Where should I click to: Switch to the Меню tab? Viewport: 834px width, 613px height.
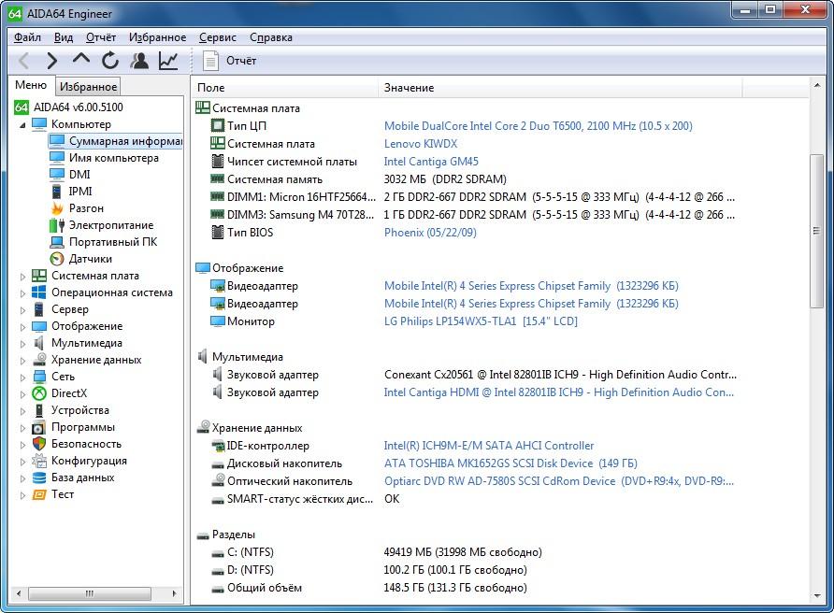31,85
